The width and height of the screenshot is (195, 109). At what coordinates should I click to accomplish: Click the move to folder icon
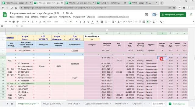point(67,13)
